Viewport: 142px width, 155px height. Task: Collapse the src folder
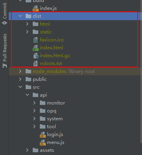click(21, 87)
